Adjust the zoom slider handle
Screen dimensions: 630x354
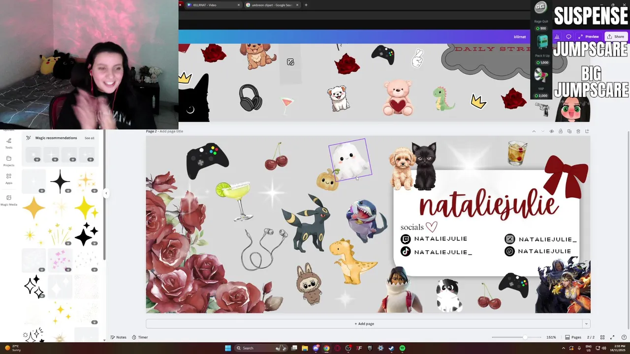point(525,337)
